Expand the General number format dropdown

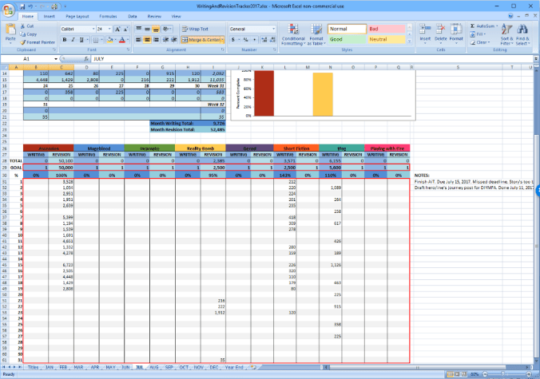click(271, 29)
